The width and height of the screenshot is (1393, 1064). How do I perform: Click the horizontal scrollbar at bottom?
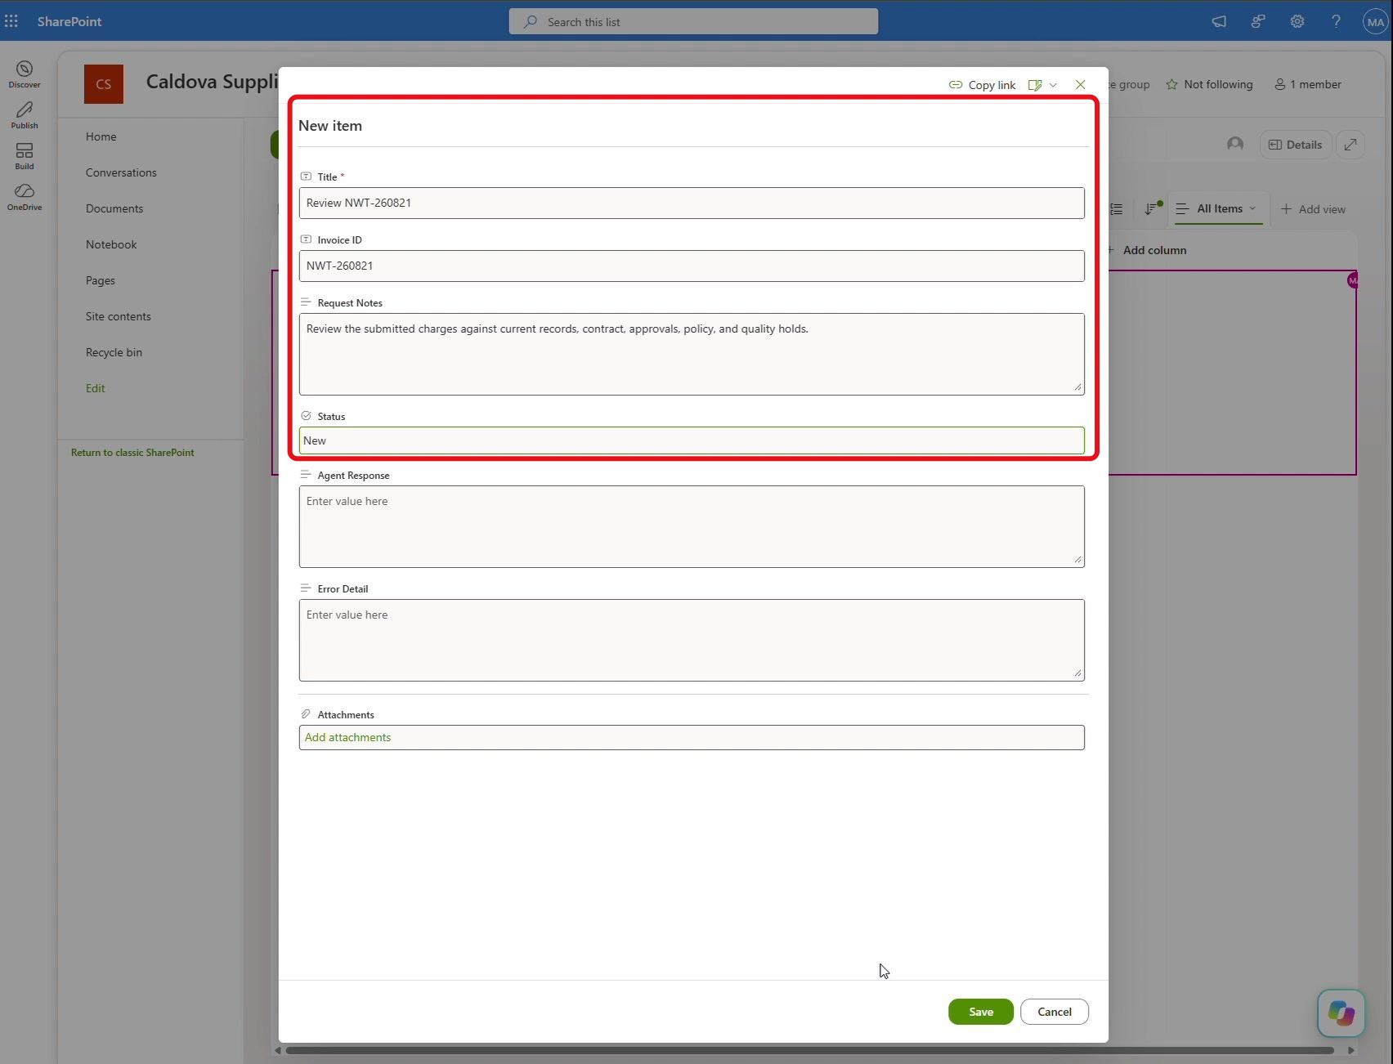point(809,1050)
